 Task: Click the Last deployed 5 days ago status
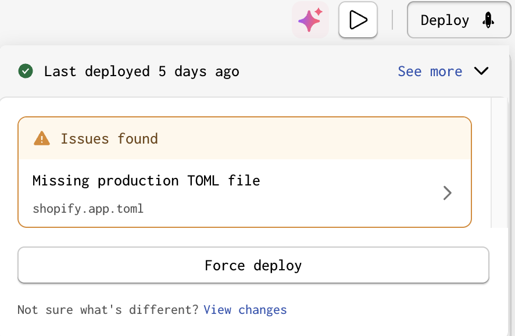(x=141, y=72)
